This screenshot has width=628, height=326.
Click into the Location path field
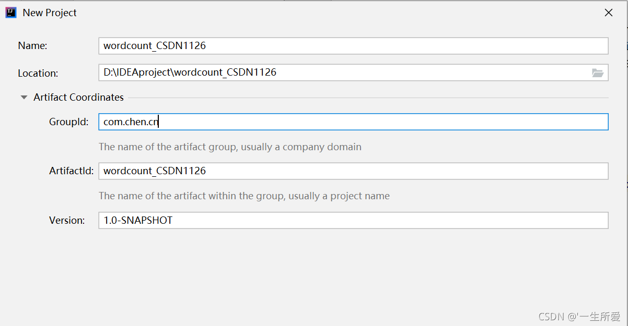pos(353,73)
